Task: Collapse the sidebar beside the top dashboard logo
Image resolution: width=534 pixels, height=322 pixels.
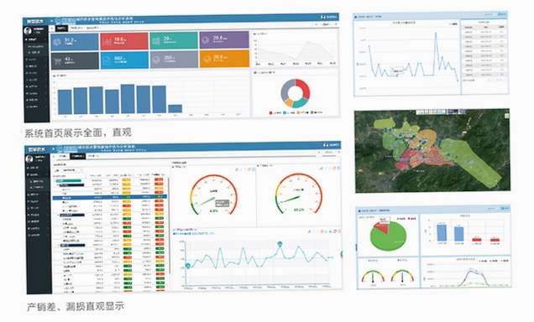Action: pyautogui.click(x=51, y=21)
